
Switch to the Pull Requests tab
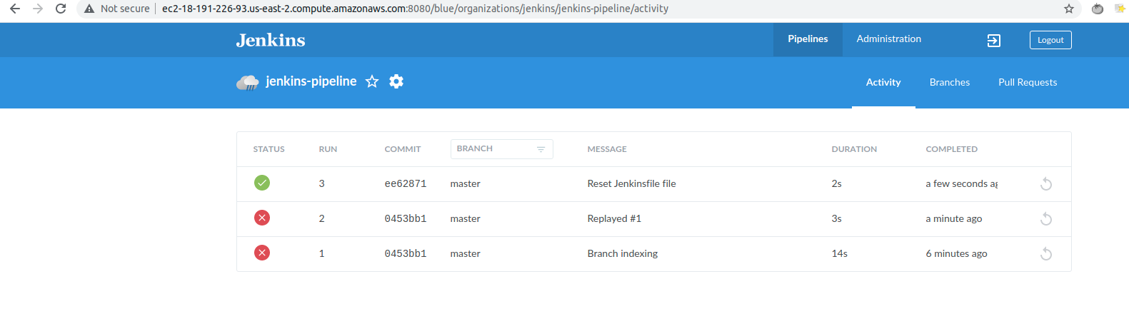[x=1028, y=82]
